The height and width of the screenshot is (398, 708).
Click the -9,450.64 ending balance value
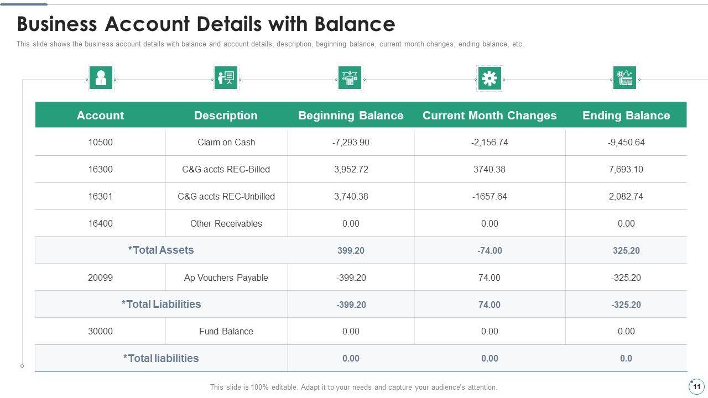click(626, 142)
